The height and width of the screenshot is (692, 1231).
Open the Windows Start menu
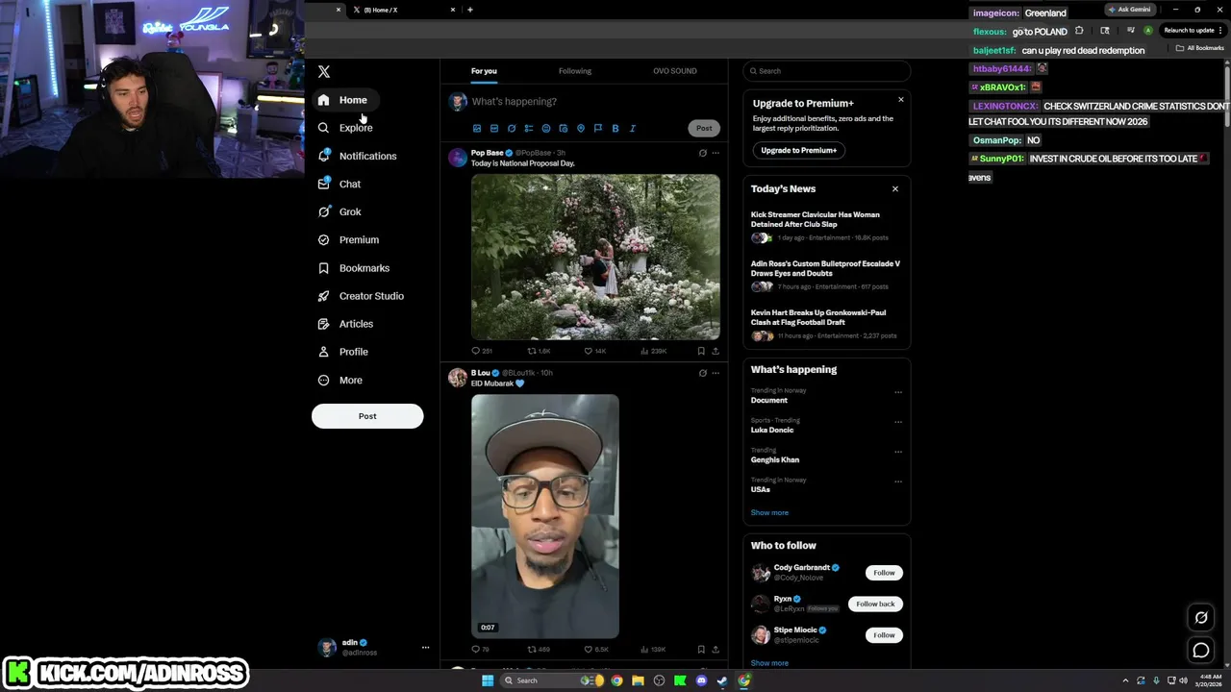pyautogui.click(x=488, y=680)
